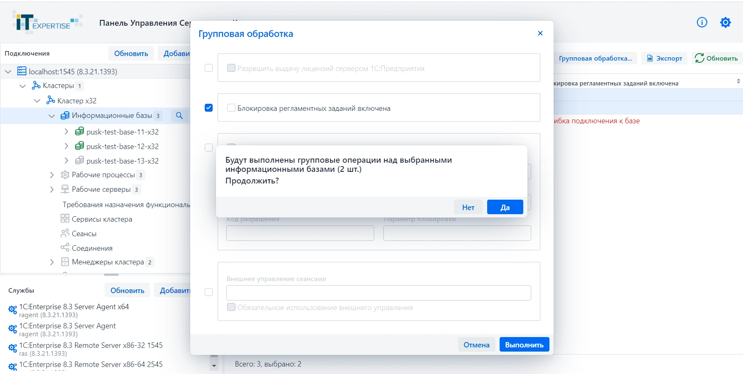Click Рабочие серверы icon
Viewport: 743px width, 374px height.
click(65, 189)
